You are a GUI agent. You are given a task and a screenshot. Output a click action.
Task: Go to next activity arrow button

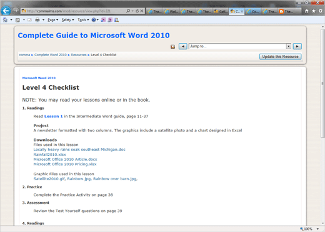point(297,46)
